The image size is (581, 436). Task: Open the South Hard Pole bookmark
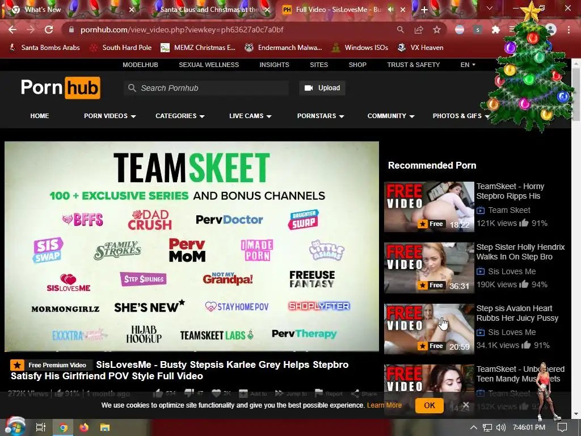pyautogui.click(x=121, y=48)
